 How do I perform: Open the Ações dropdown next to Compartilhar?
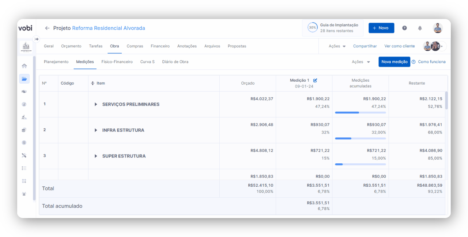tap(337, 46)
